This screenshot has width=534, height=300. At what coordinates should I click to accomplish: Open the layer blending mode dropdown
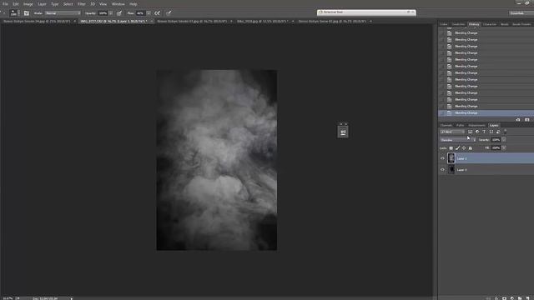[x=458, y=140]
